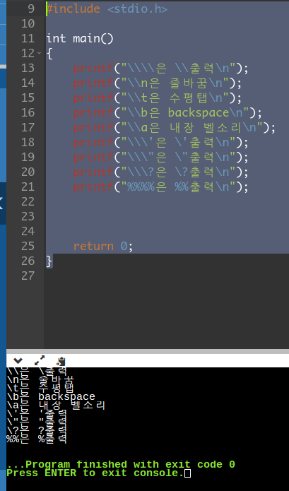
Task: Click line number 27 in the gutter
Action: 28,276
